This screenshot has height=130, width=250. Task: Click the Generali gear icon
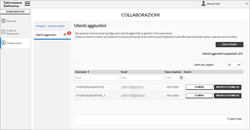pos(3,21)
